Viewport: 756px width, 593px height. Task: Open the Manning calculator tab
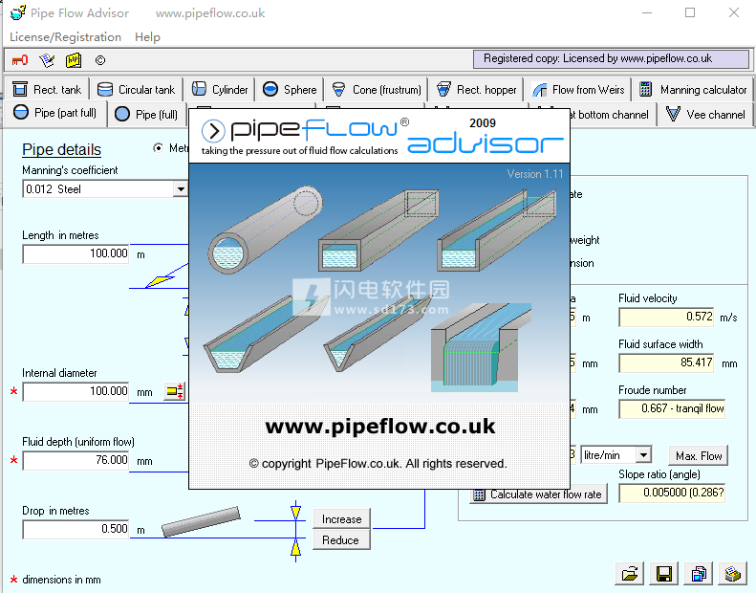[693, 89]
